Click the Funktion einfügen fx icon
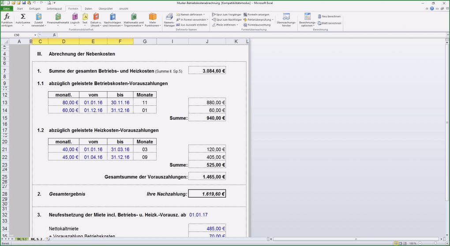Screen dimensions: 450x246 tap(7, 17)
